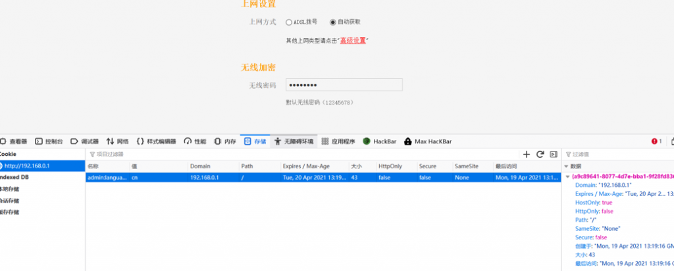Sort by the Domain column header
The height and width of the screenshot is (271, 674).
point(214,166)
